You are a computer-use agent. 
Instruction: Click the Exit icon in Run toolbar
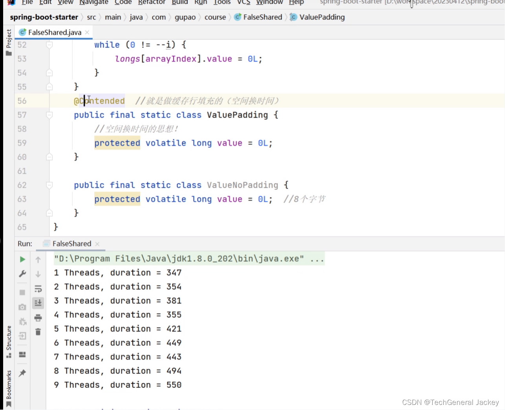click(x=22, y=336)
